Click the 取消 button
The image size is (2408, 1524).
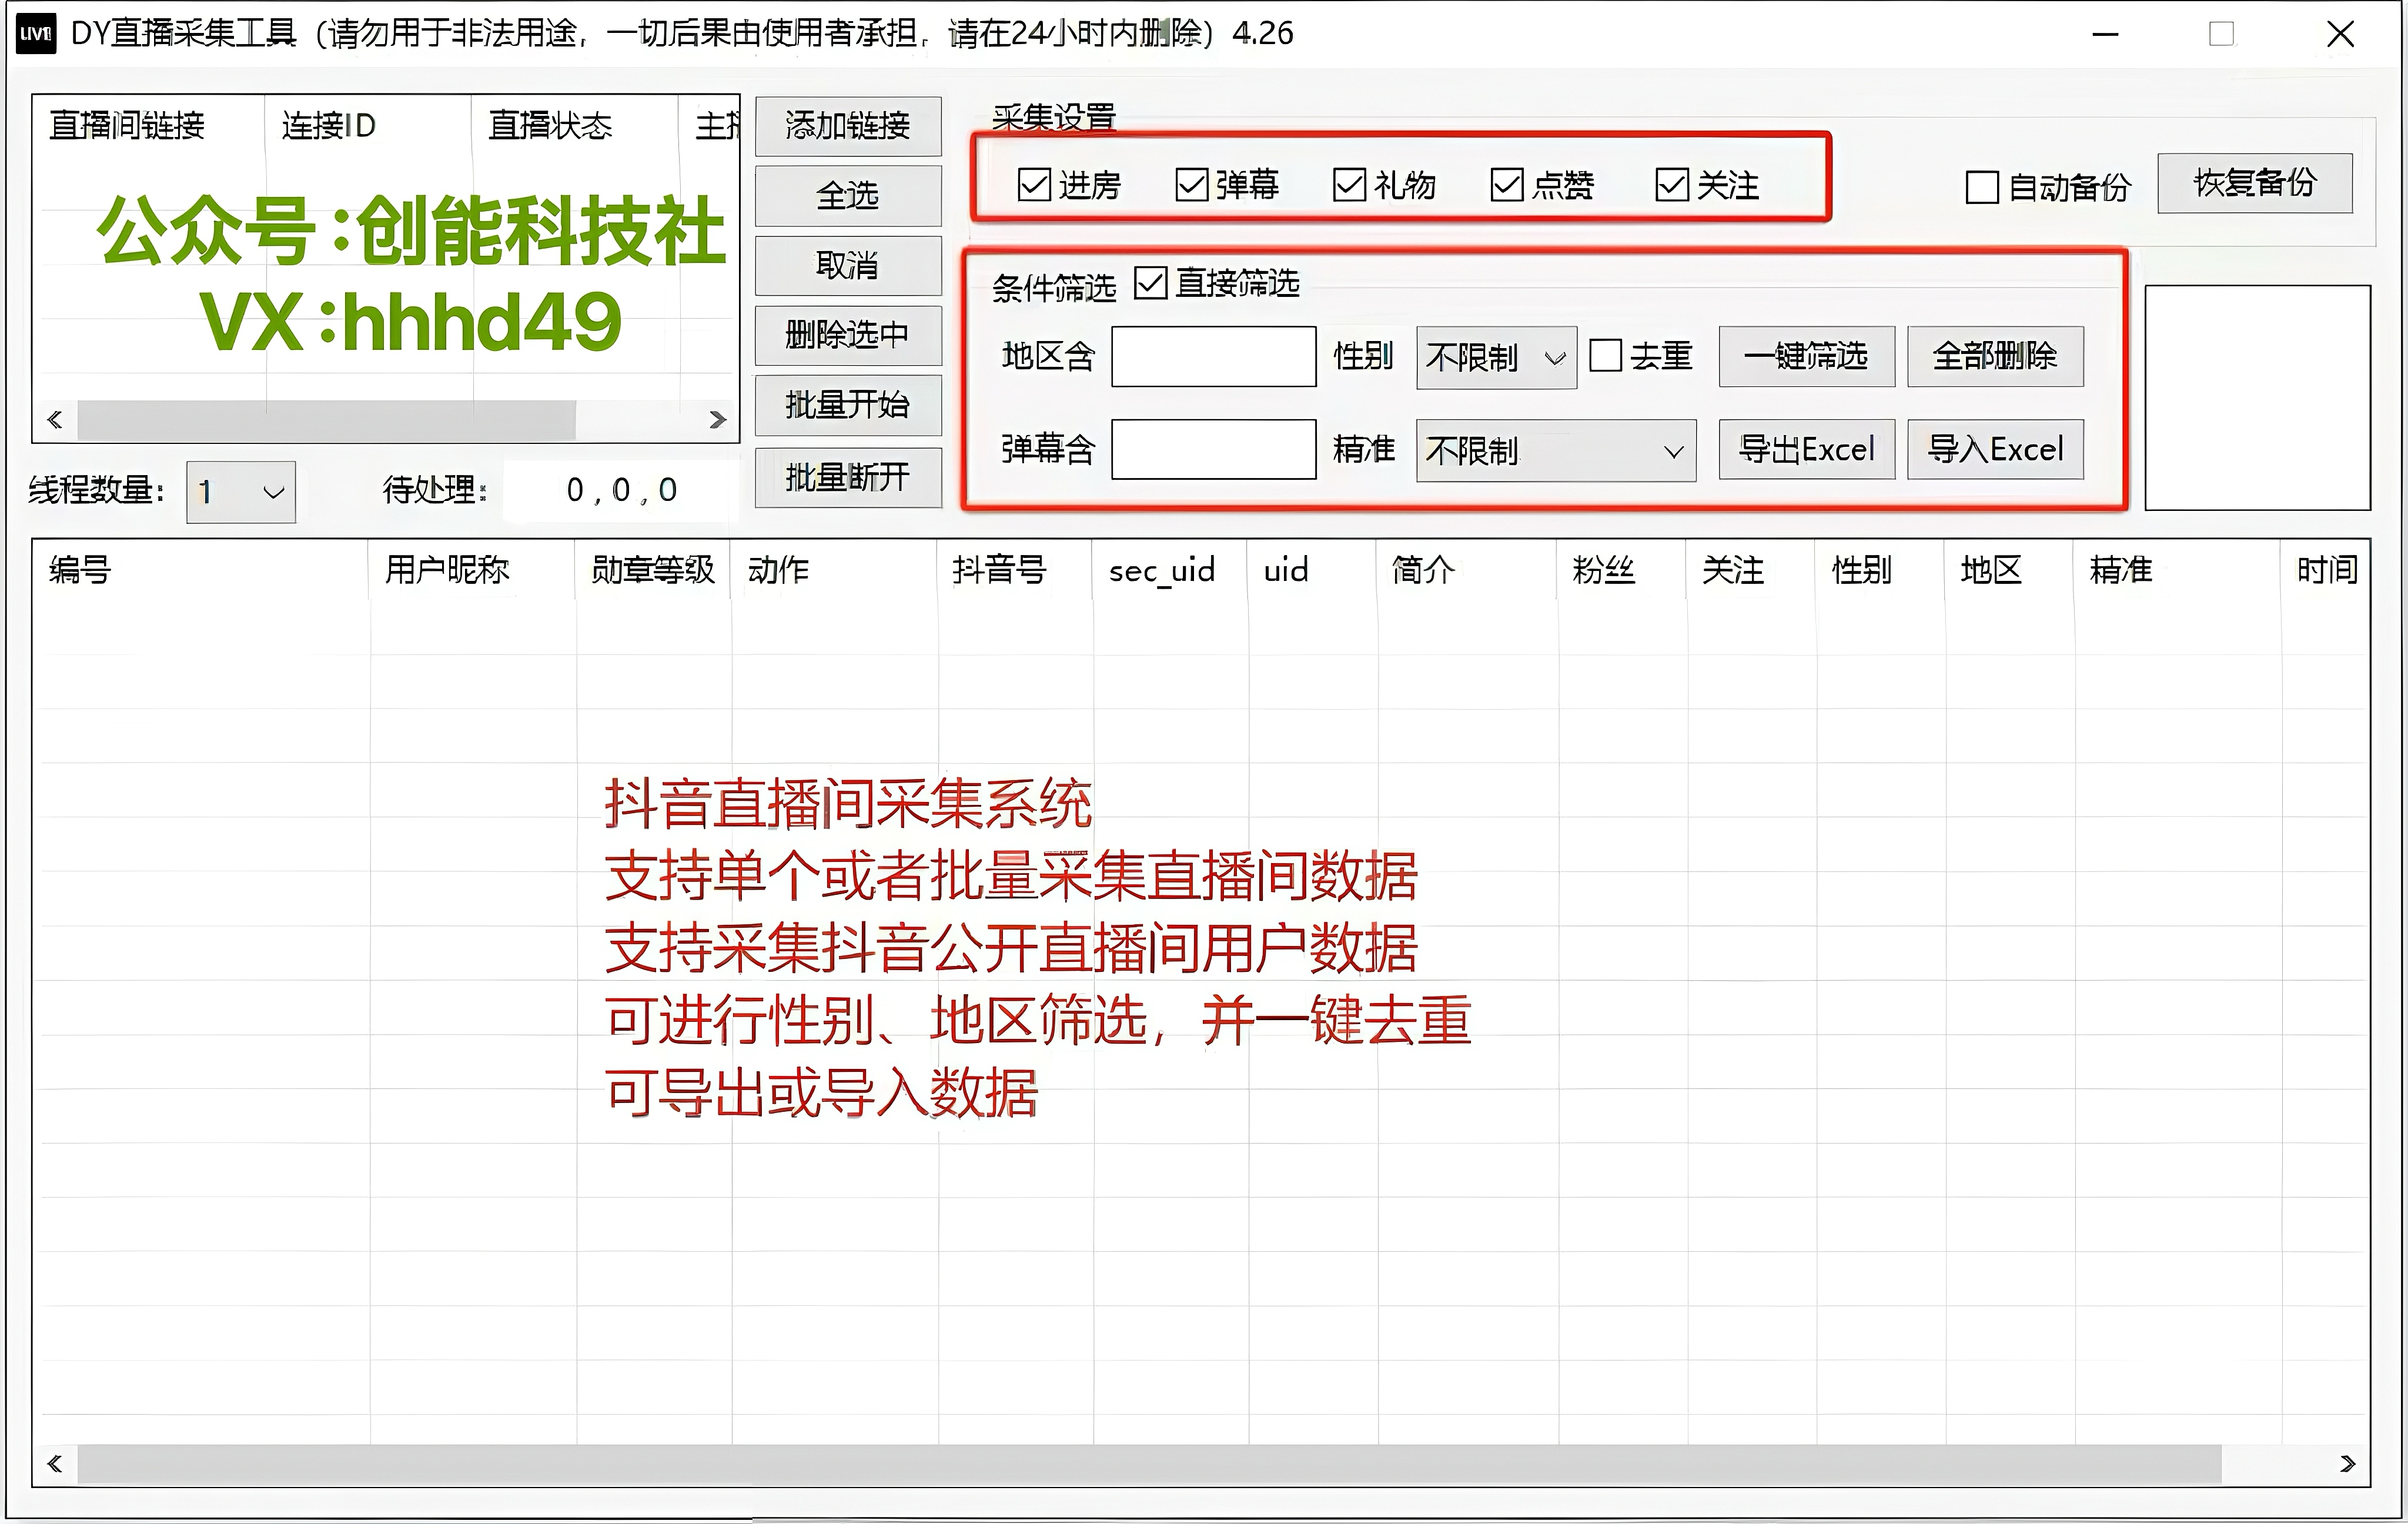pyautogui.click(x=848, y=265)
